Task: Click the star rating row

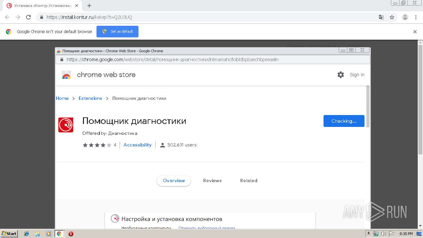Action: 97,145
